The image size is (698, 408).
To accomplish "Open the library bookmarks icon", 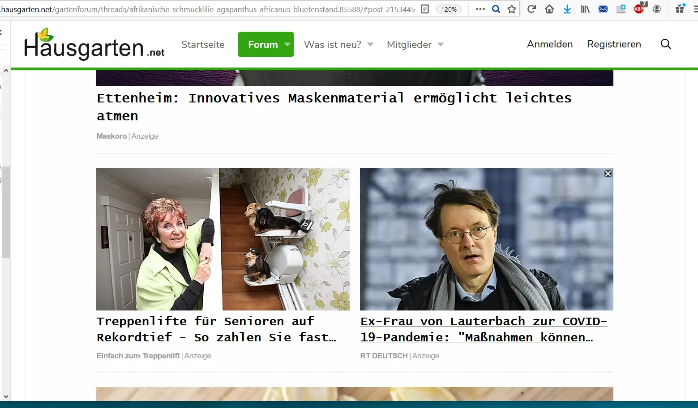I will (x=585, y=9).
